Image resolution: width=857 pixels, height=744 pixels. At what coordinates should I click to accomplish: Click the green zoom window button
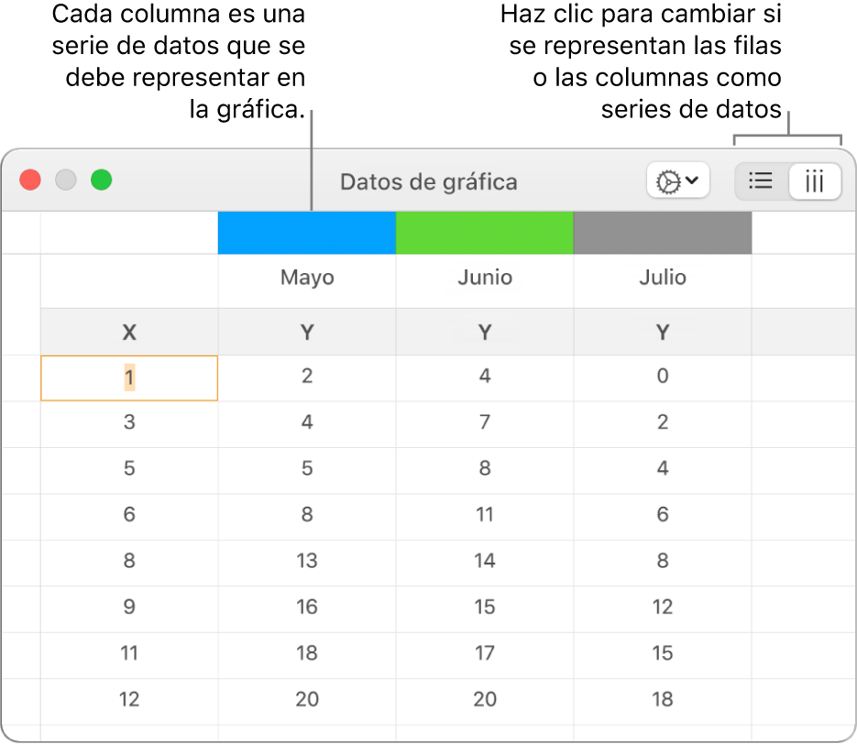click(x=101, y=181)
